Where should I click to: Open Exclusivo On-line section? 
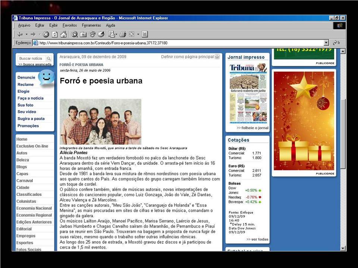pos(32,146)
